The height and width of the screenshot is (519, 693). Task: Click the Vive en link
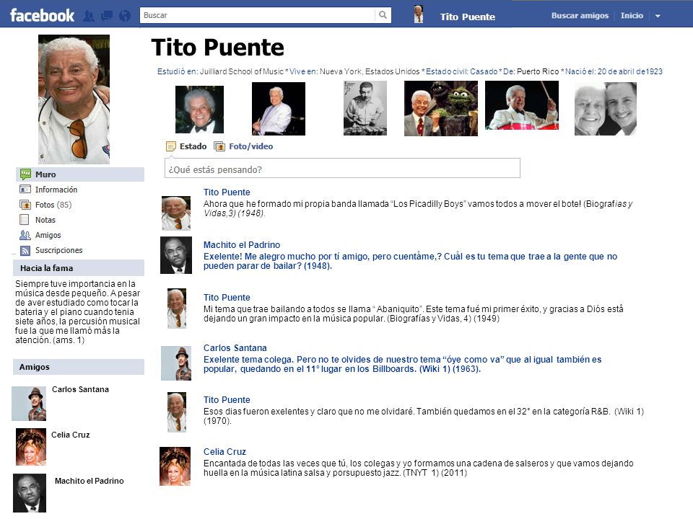point(304,71)
